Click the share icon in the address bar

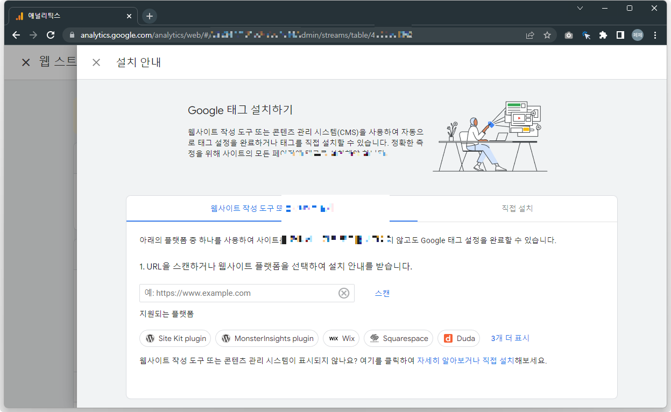click(x=529, y=35)
